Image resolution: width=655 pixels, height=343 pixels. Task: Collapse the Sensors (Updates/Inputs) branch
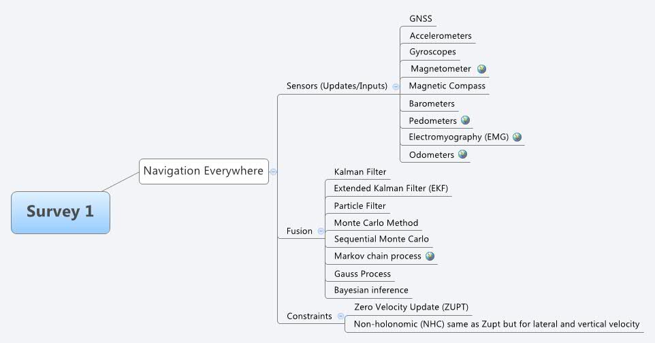point(396,86)
